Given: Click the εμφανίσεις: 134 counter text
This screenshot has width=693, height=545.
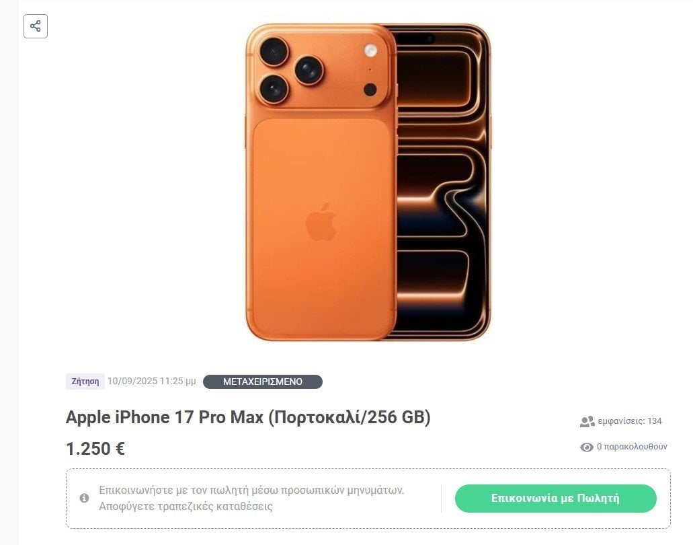Looking at the screenshot, I should tap(630, 421).
